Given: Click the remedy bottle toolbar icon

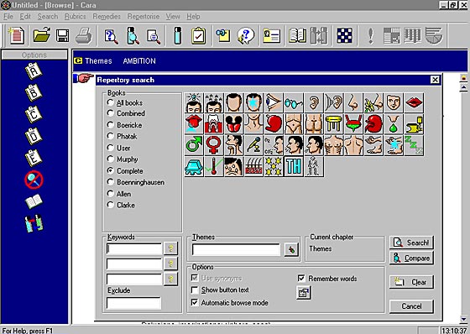Looking at the screenshot, I should 178,36.
